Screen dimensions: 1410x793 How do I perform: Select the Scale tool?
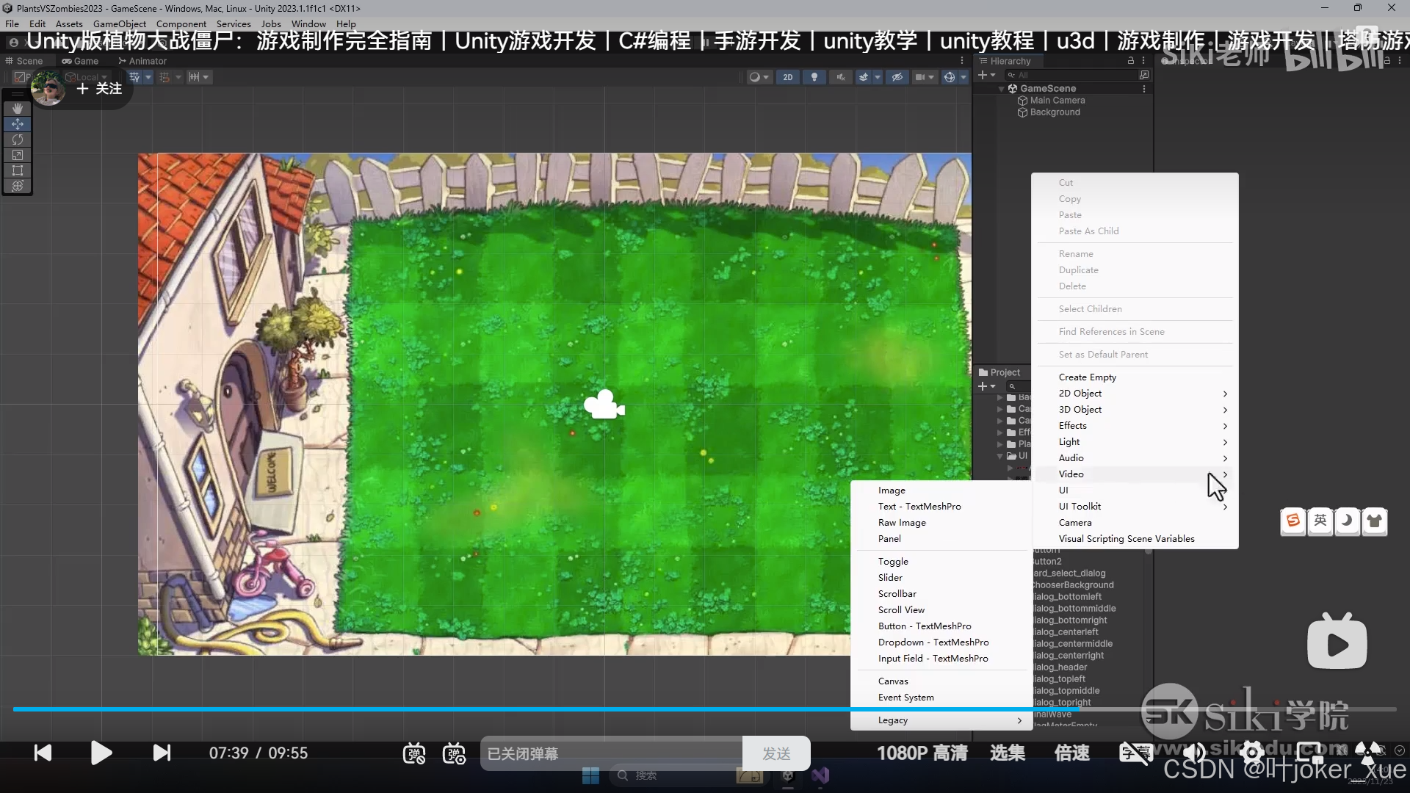tap(18, 155)
